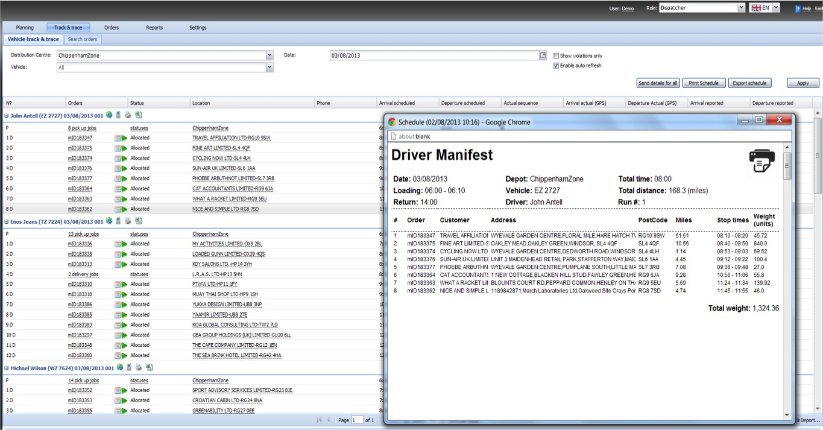Enable Show violations only checkbox
823x430 pixels.
click(556, 56)
